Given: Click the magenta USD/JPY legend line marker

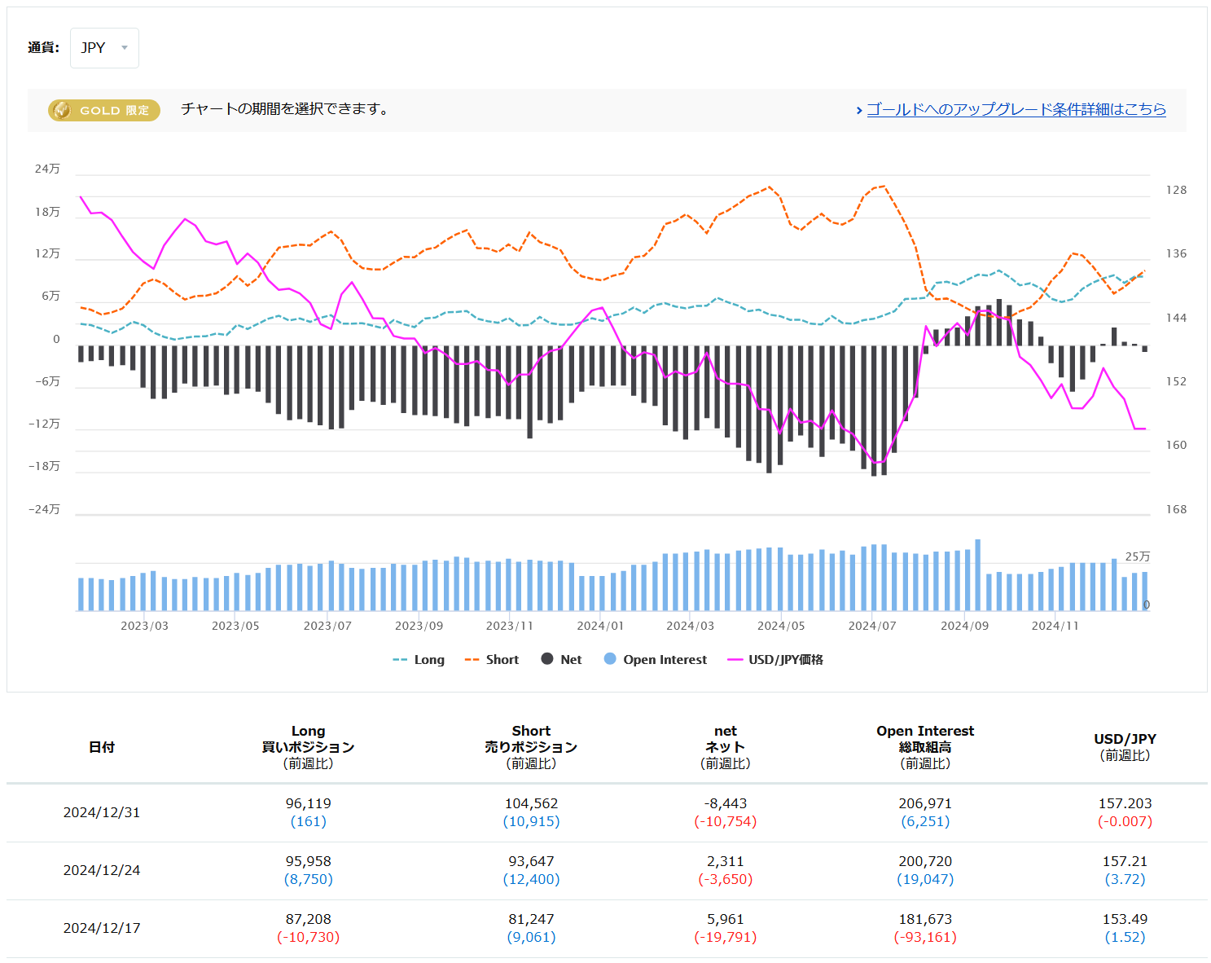Looking at the screenshot, I should point(735,660).
